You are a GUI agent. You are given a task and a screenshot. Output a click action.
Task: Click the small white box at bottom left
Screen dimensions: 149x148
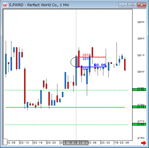[5, 142]
